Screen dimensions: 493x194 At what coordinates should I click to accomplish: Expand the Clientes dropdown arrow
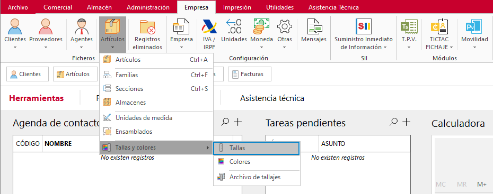click(x=15, y=48)
